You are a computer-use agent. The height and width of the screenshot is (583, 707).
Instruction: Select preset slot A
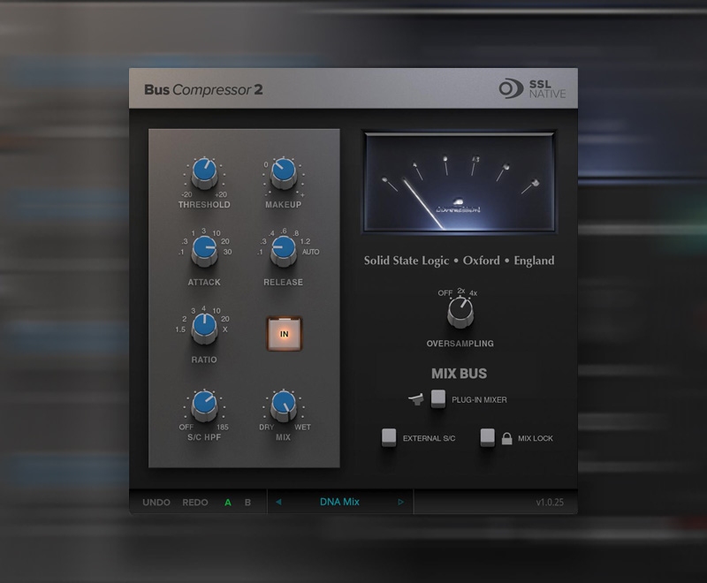click(228, 503)
